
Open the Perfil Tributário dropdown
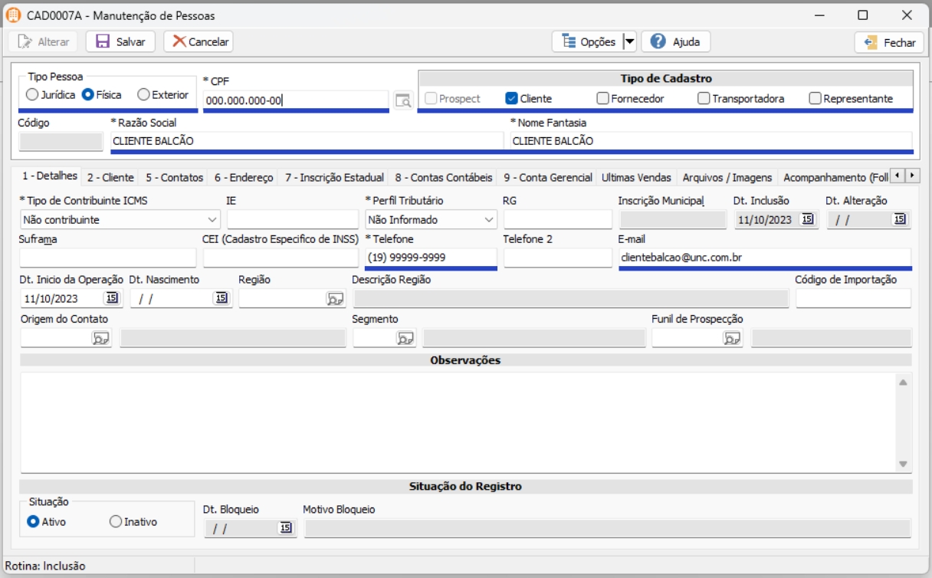click(x=489, y=219)
